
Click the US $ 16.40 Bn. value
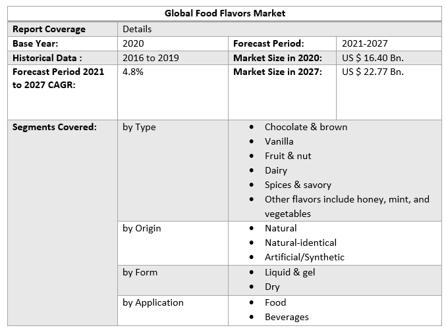coord(373,58)
